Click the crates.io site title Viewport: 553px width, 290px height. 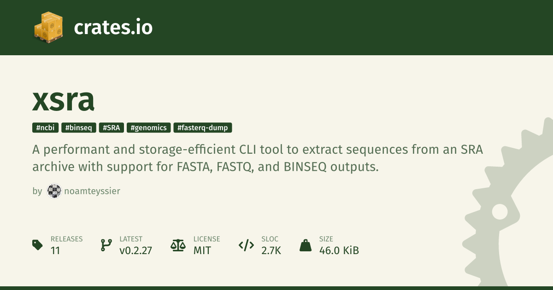click(113, 28)
